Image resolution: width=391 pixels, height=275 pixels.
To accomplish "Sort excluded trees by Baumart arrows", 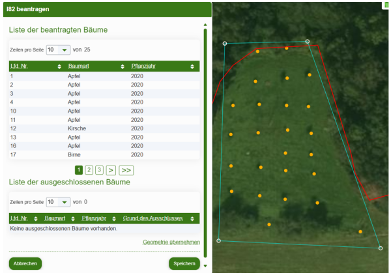I will (73, 219).
